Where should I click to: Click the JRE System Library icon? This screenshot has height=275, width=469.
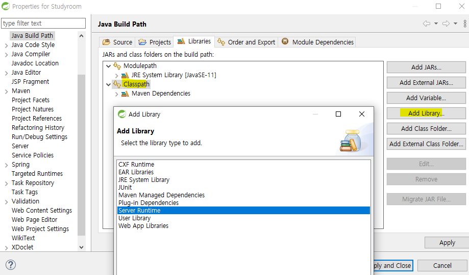click(x=125, y=75)
